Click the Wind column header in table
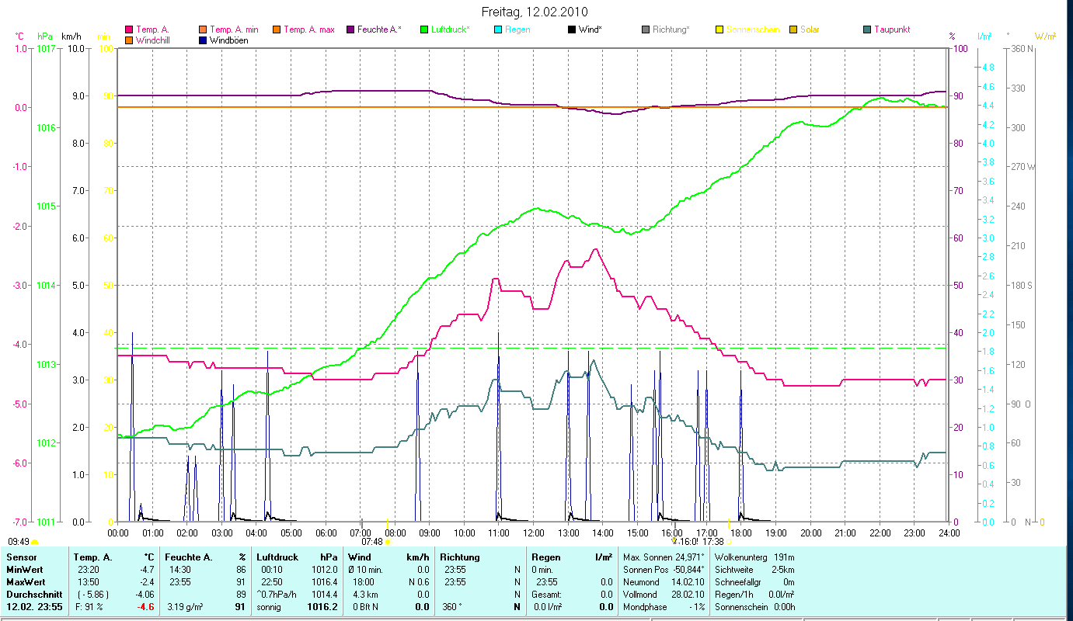The width and height of the screenshot is (1073, 621). (360, 557)
